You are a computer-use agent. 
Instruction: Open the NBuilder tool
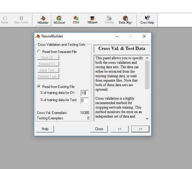coord(43,20)
